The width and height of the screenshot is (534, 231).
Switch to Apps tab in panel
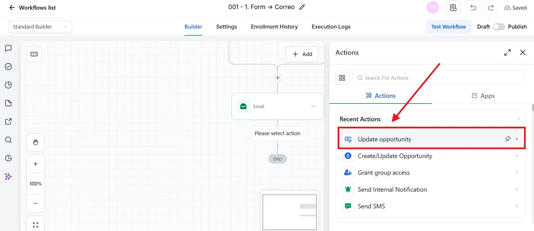[483, 96]
